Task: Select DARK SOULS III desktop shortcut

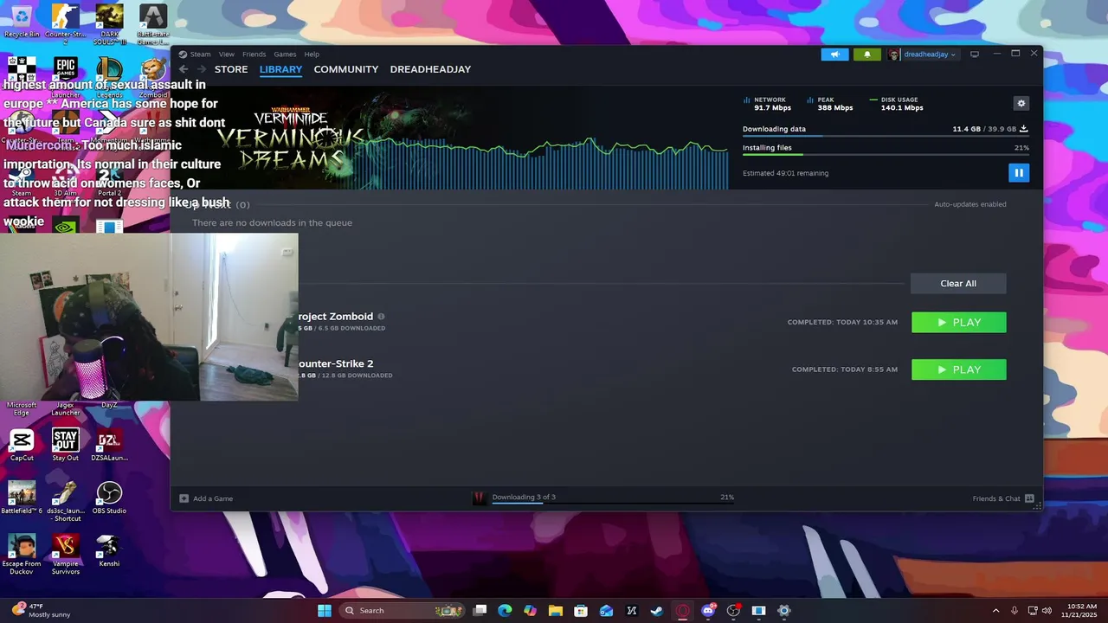Action: (109, 23)
